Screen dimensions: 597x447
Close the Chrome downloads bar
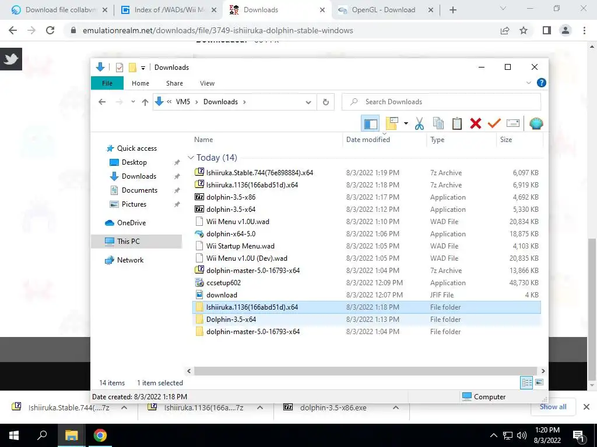coord(587,407)
